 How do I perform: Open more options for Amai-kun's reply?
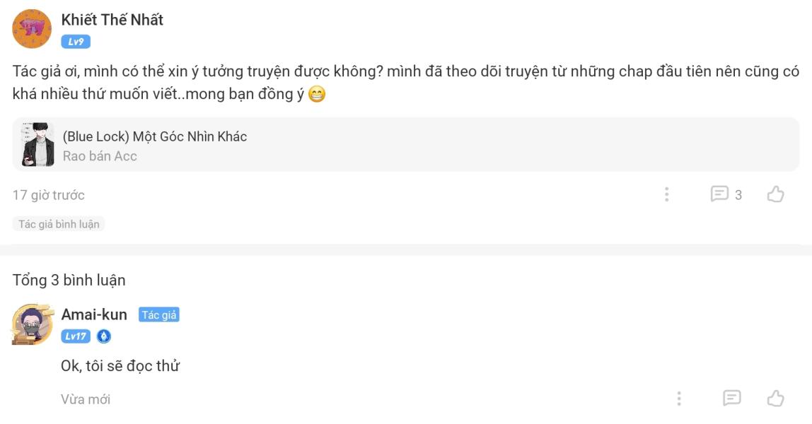[x=679, y=399]
